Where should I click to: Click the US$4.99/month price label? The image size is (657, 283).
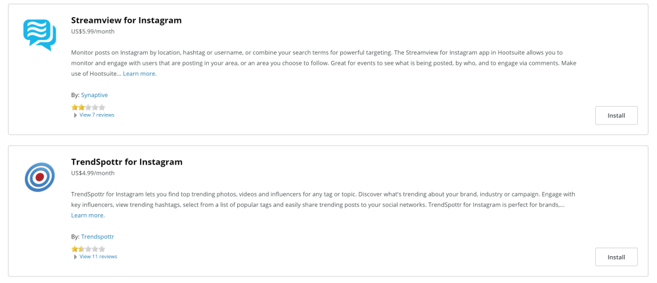point(93,173)
